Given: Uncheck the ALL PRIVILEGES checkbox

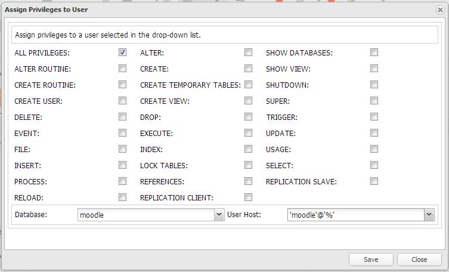Looking at the screenshot, I should pyautogui.click(x=122, y=52).
